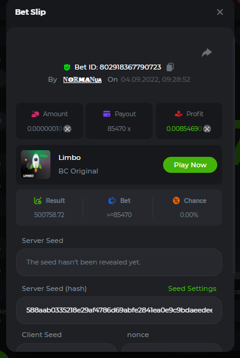Click the Play Now button

point(190,165)
